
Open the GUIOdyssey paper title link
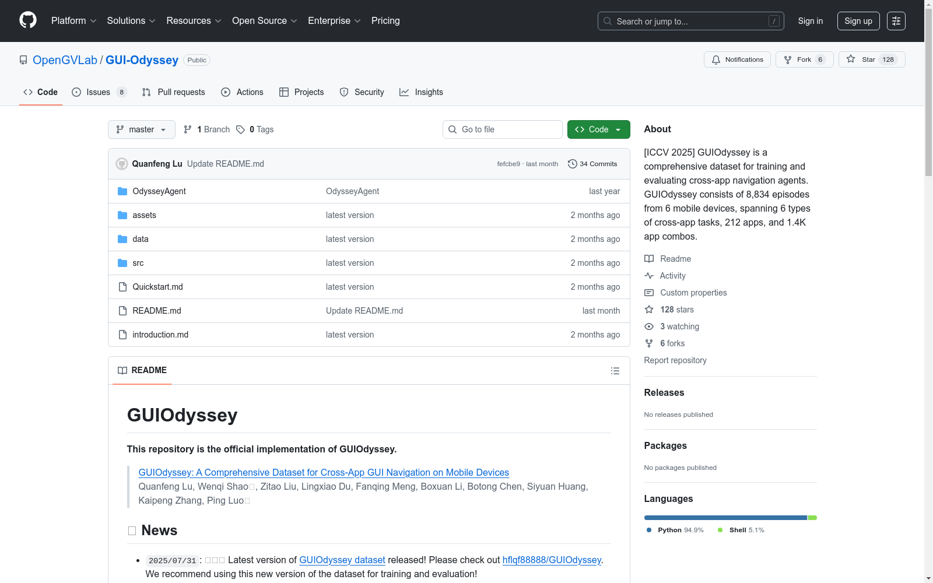tap(324, 472)
